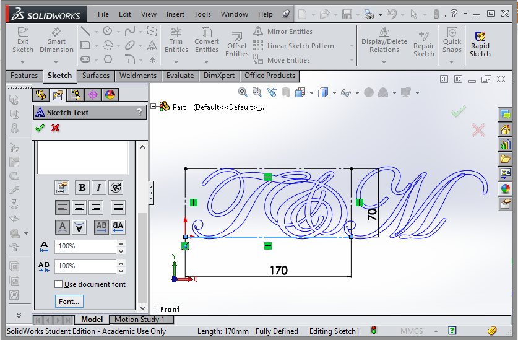
Task: Toggle Bold text formatting
Action: click(82, 188)
